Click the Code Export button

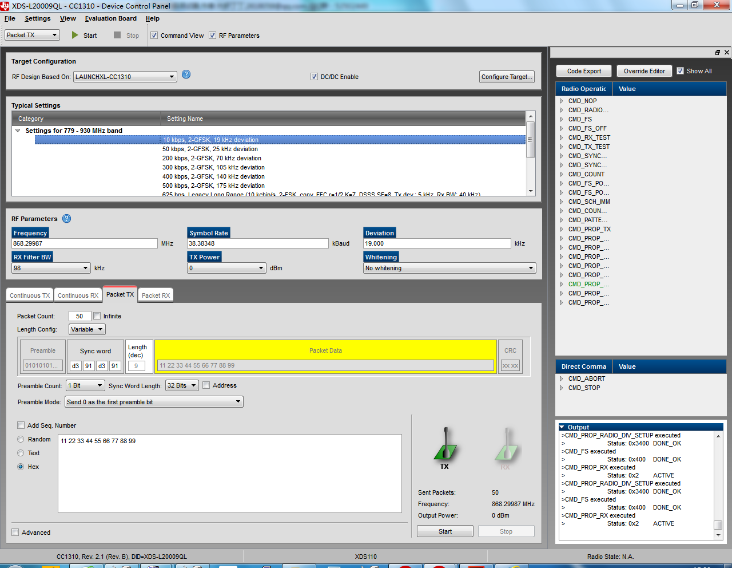pos(584,71)
